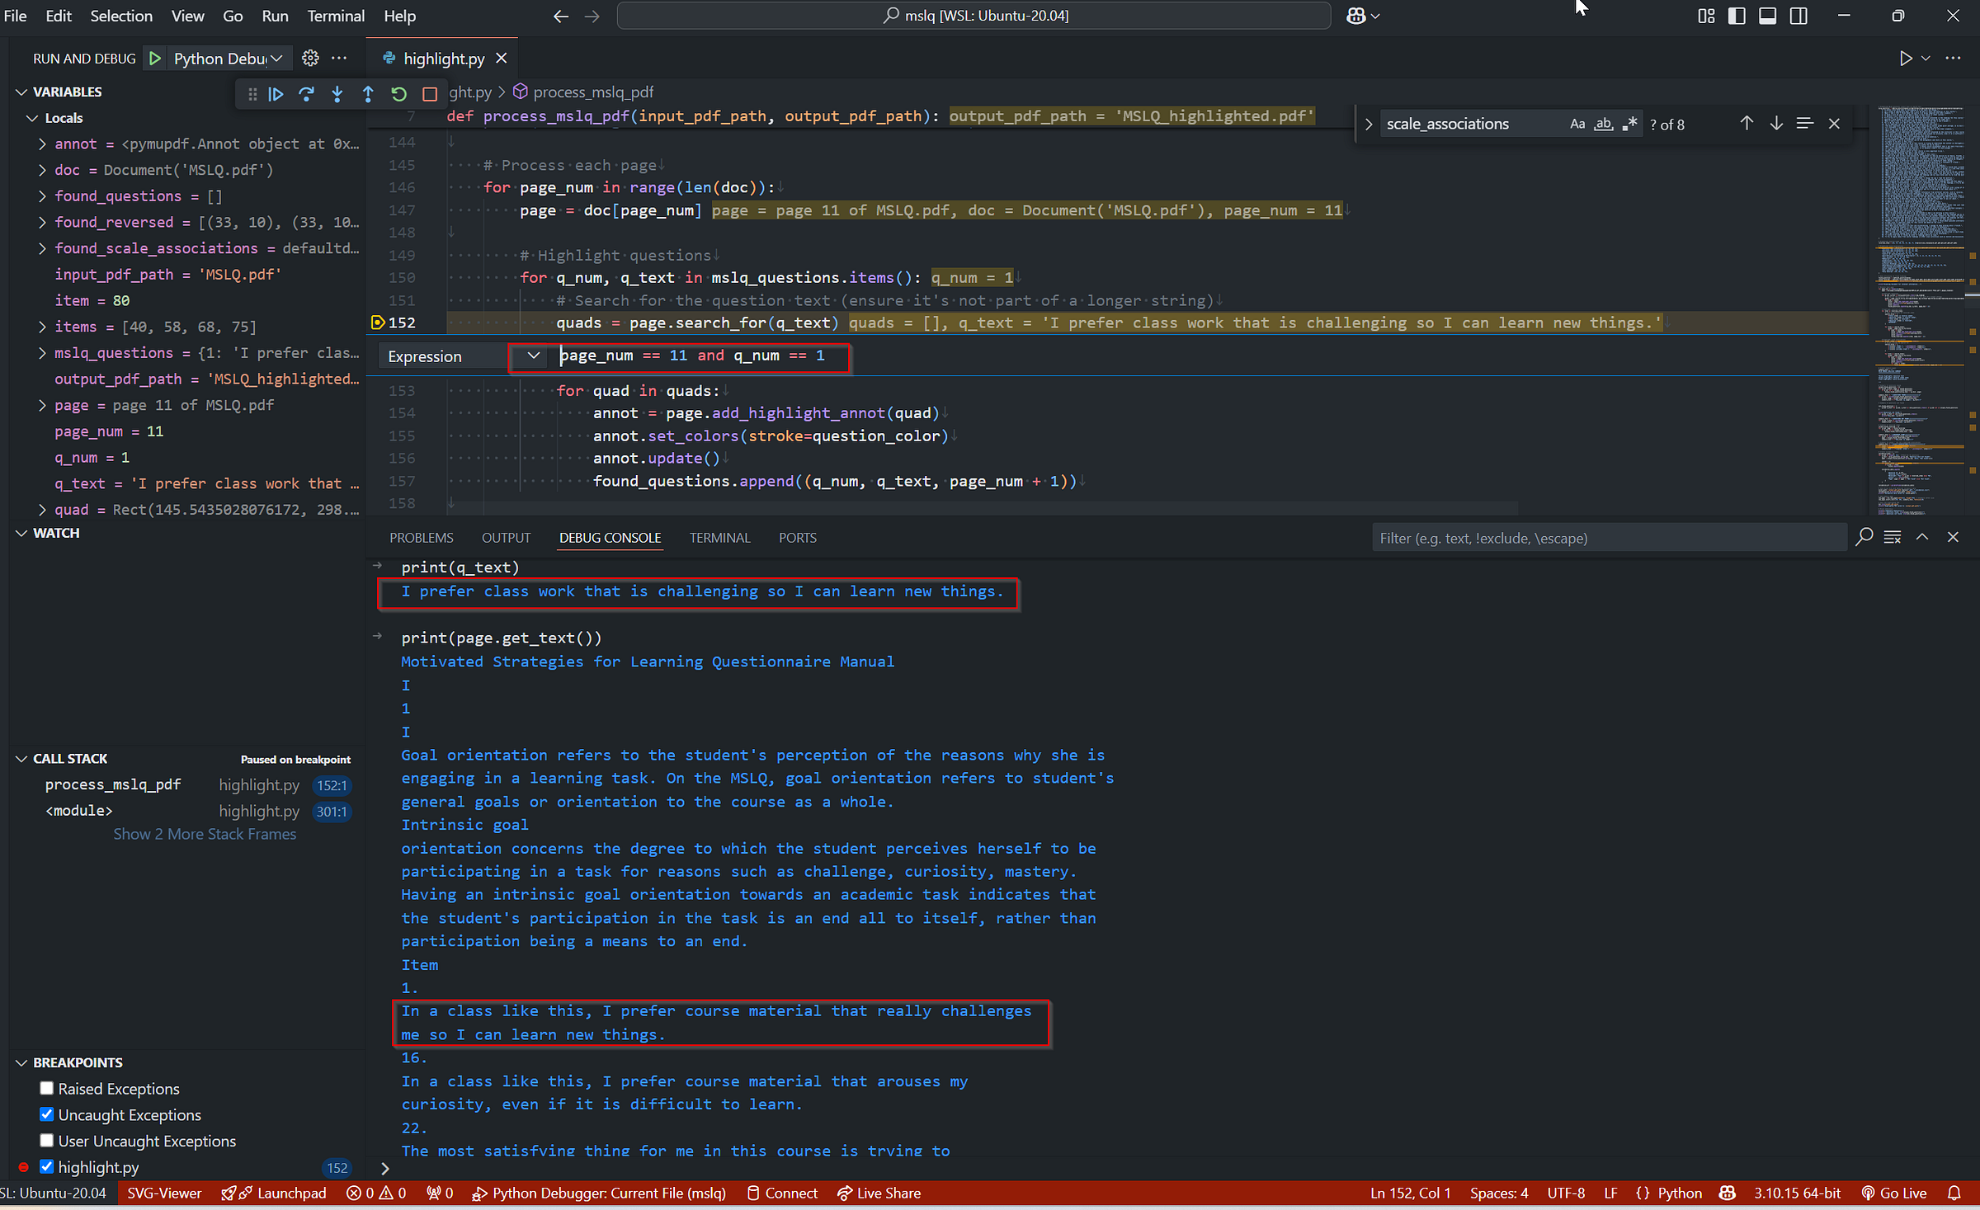The height and width of the screenshot is (1210, 1980).
Task: Open the Terminal menu
Action: 336,16
